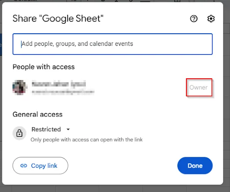Click the Add people, groups, and calendar events field

(112, 44)
